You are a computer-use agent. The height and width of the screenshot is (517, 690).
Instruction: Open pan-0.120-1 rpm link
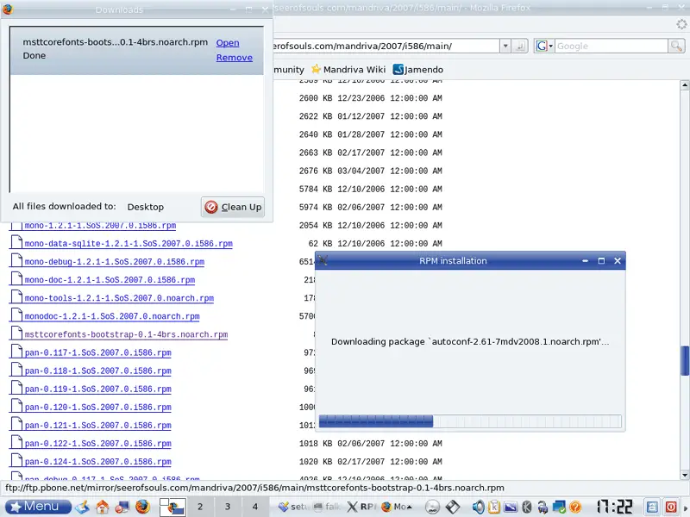(97, 407)
